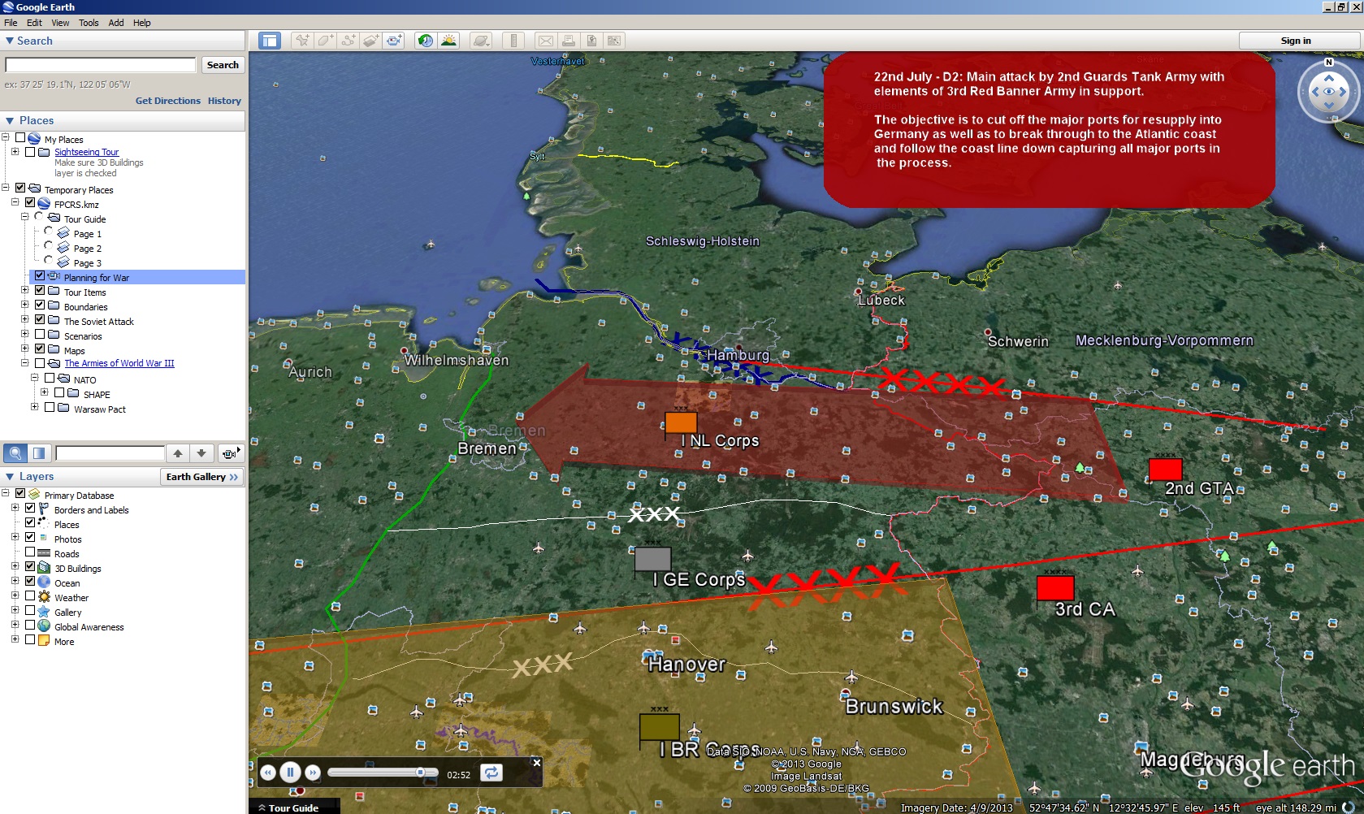Click the transparency/opacity adjust button in Places
Viewport: 1364px width, 814px height.
[39, 453]
